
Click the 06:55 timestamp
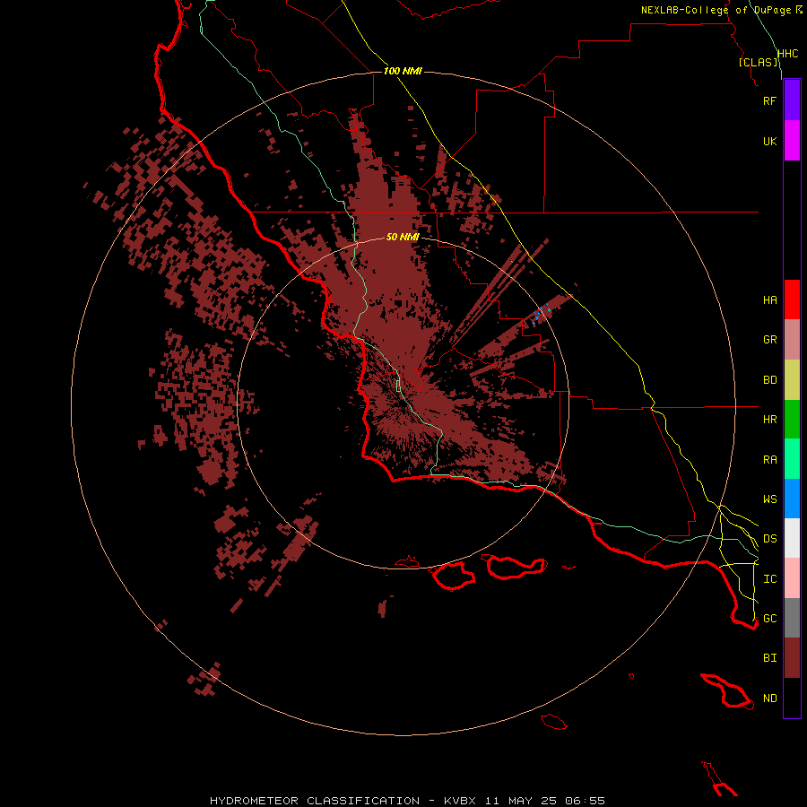pos(585,801)
